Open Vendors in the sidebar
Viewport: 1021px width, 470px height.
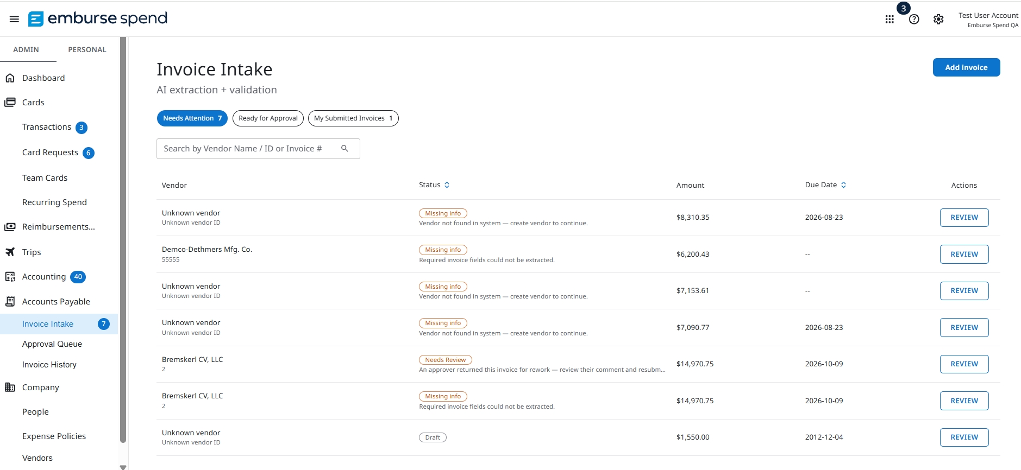point(37,458)
